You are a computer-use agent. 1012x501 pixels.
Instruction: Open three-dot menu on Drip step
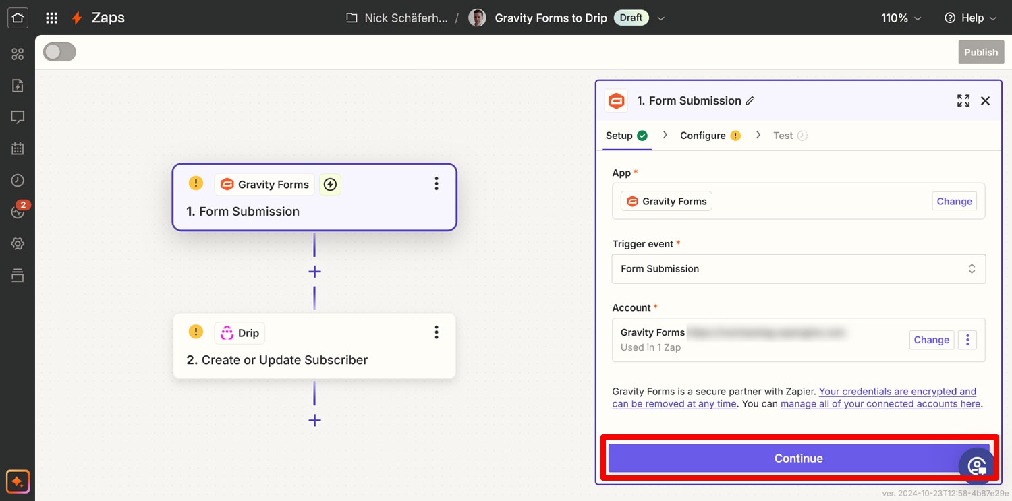click(x=437, y=332)
